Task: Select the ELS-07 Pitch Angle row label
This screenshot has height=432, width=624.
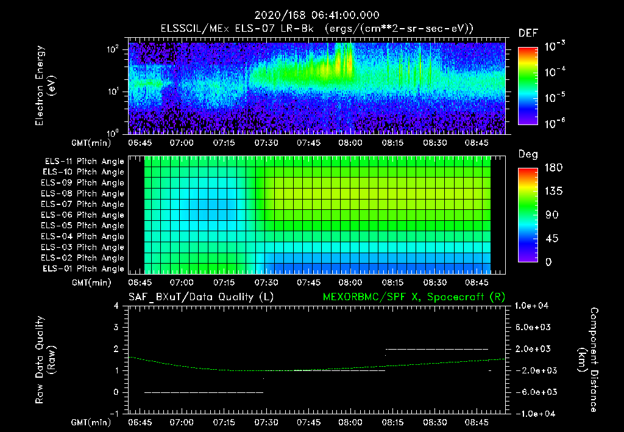Action: point(82,204)
